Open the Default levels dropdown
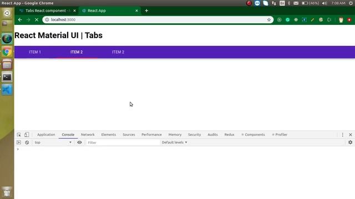This screenshot has width=355, height=199. (x=174, y=143)
